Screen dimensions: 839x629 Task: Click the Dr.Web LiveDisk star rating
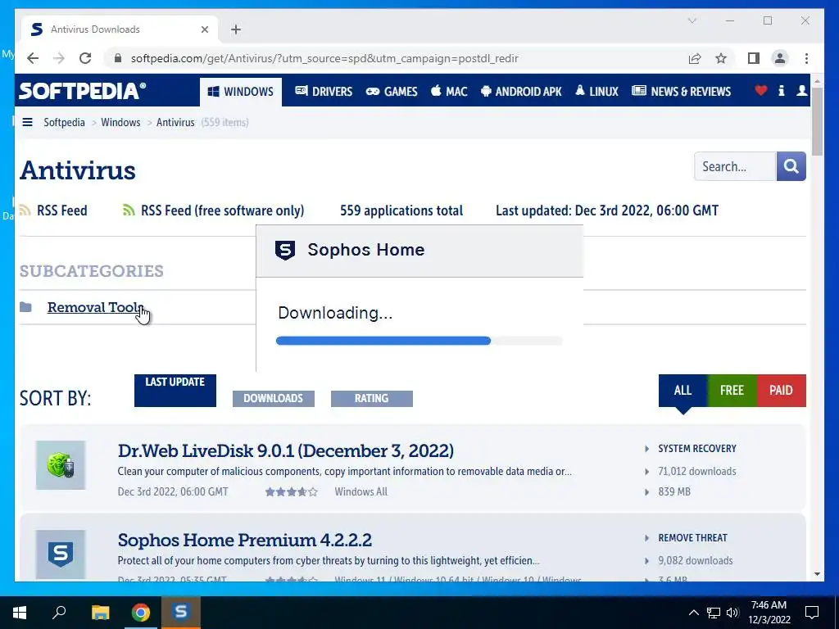(x=292, y=491)
